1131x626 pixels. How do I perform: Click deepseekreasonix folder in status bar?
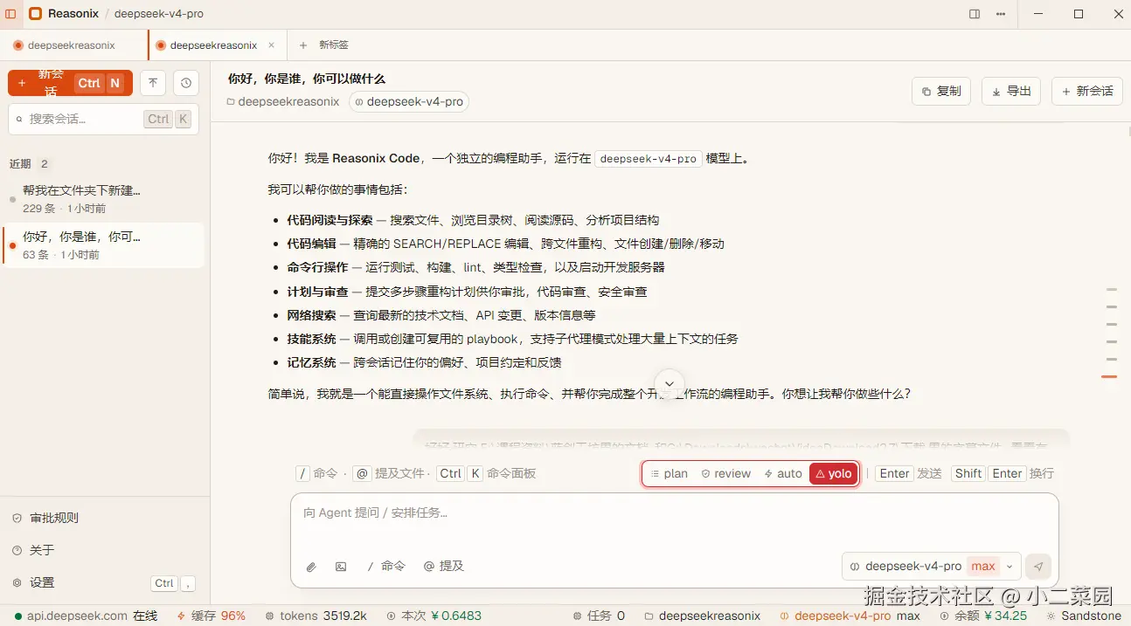tap(703, 616)
